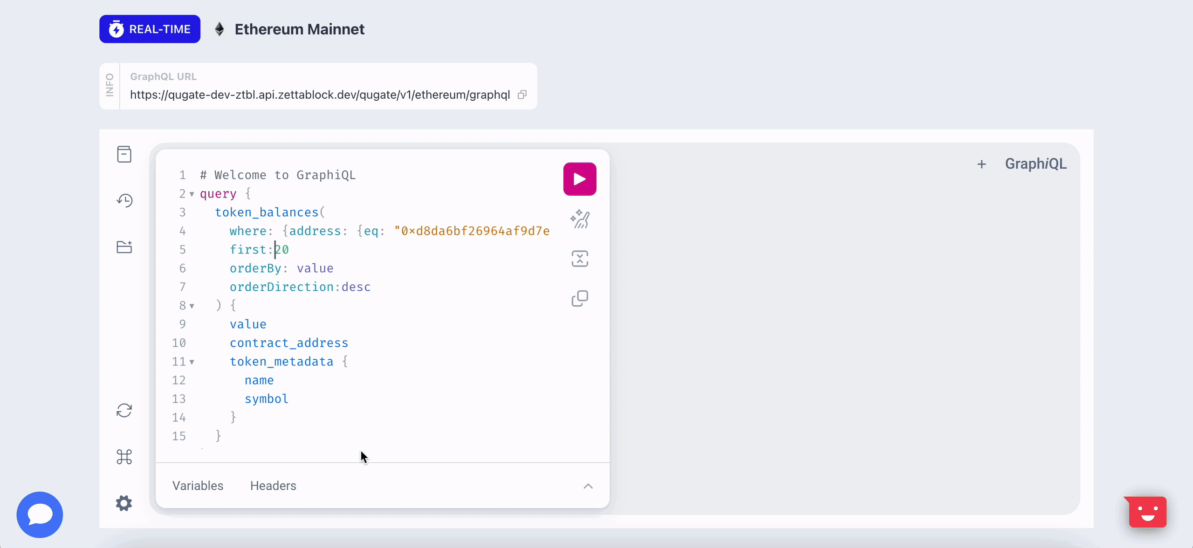
Task: Collapse the query block on line 2
Action: tap(192, 194)
